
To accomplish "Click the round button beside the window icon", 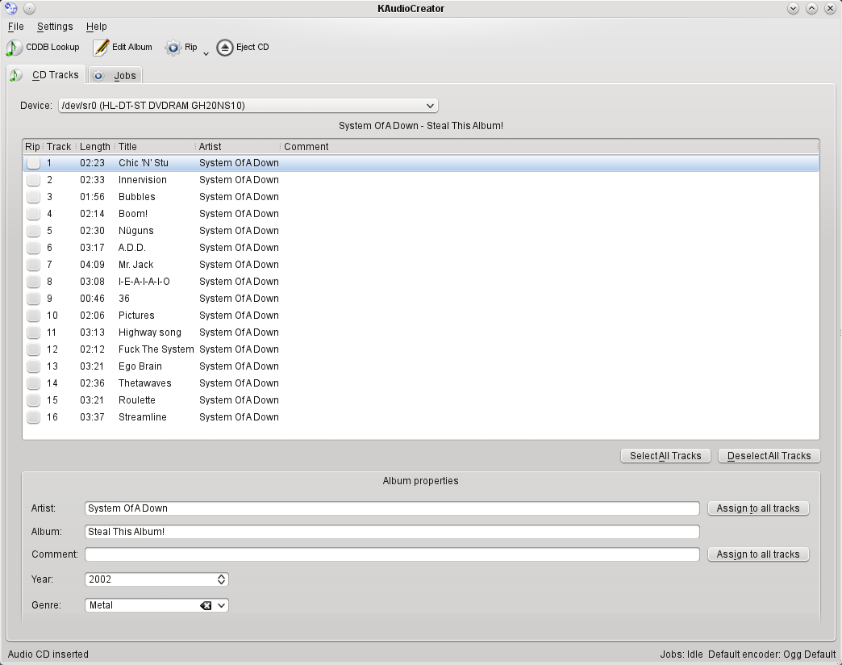I will coord(30,9).
